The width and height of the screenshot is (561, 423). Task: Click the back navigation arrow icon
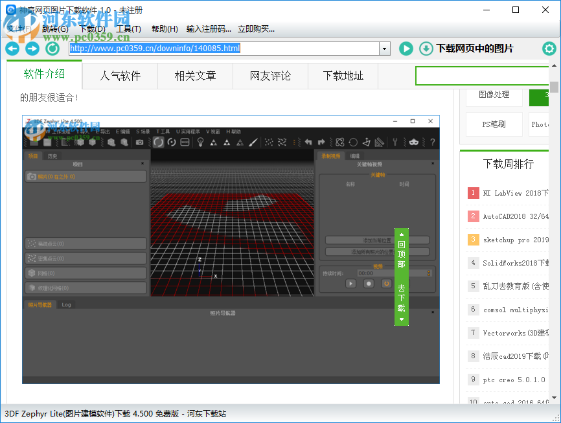[x=12, y=49]
